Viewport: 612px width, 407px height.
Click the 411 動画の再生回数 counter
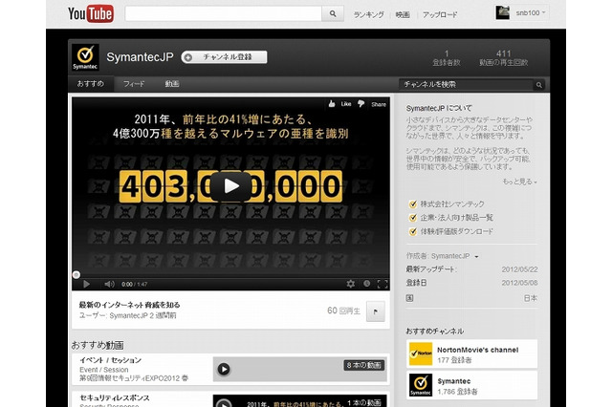[504, 58]
